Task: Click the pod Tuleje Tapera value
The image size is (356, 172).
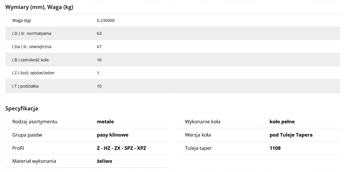Action: click(291, 135)
